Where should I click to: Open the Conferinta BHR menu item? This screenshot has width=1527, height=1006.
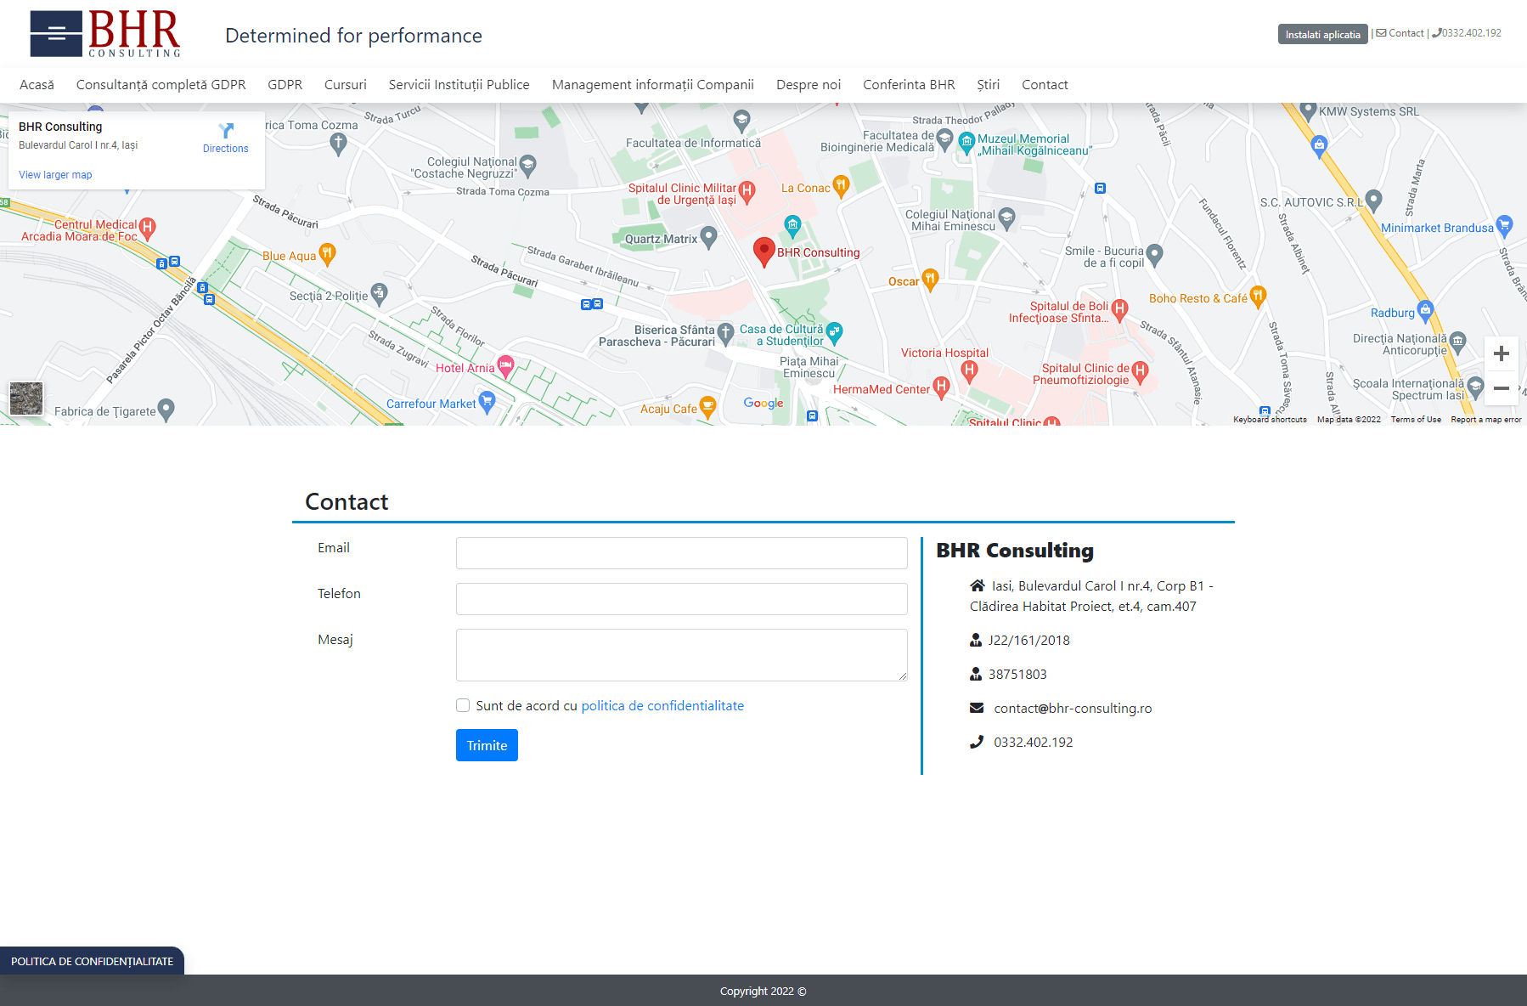tap(909, 85)
